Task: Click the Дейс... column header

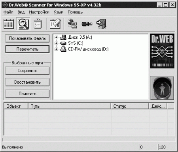Action: click(158, 106)
